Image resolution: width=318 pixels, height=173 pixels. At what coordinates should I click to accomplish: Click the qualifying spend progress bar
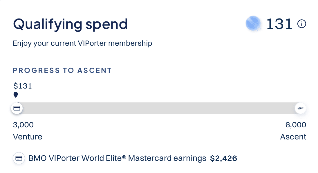(x=159, y=108)
